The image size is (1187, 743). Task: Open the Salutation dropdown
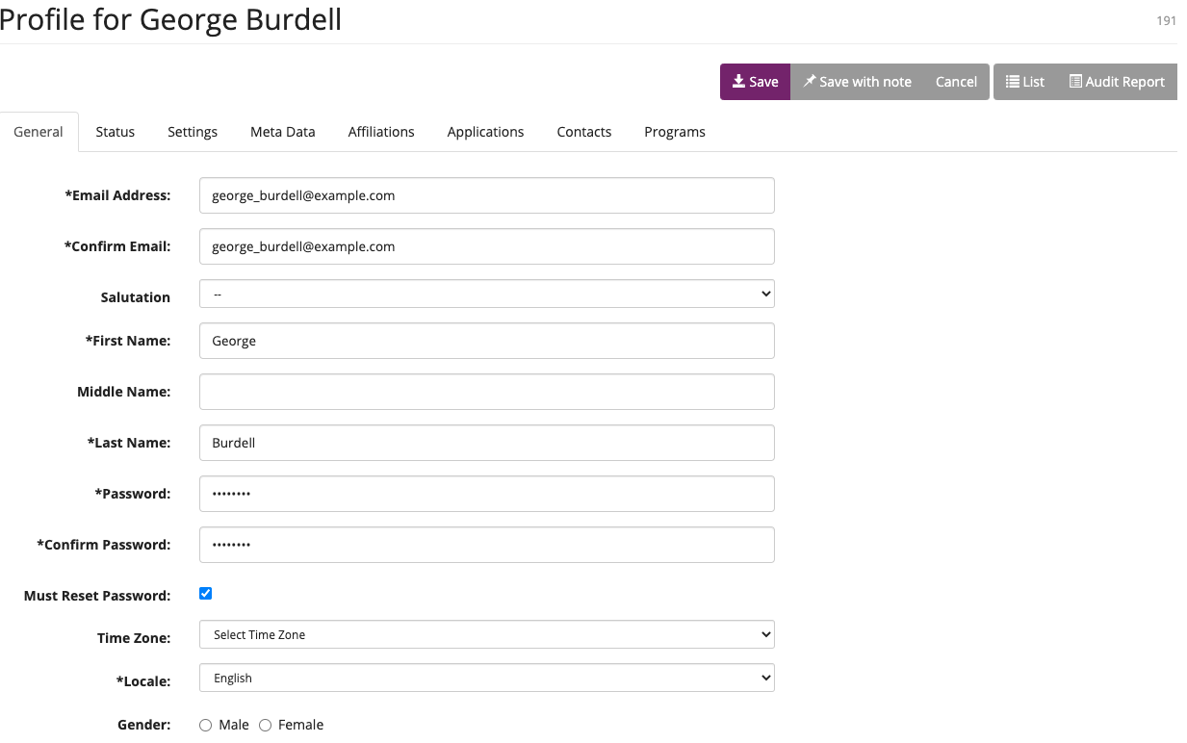[x=486, y=294]
